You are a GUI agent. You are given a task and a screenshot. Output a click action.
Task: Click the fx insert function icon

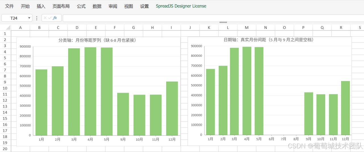55,18
